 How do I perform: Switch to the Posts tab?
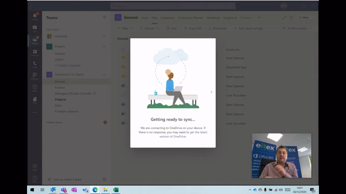(145, 18)
